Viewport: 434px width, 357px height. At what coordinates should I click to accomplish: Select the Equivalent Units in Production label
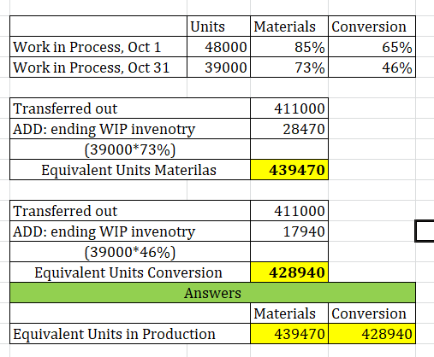130,334
